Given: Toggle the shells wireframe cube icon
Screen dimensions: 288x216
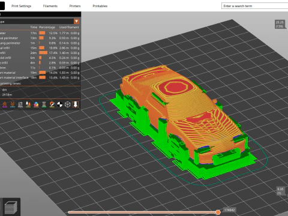Looking at the screenshot, I should (68, 104).
